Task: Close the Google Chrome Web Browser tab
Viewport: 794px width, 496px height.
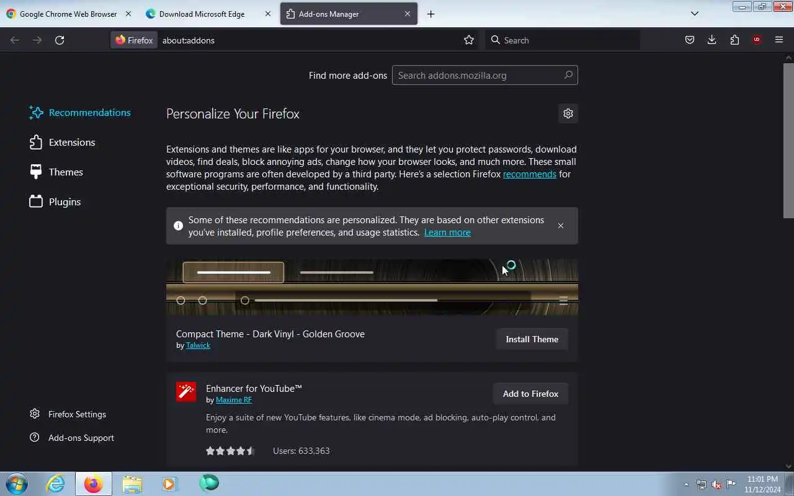Action: click(128, 14)
